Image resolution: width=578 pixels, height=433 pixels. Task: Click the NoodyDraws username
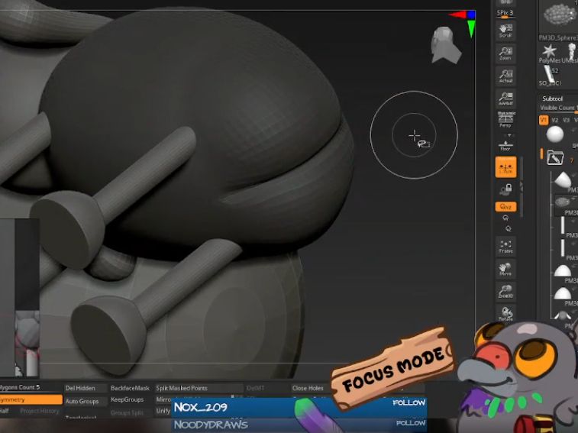tap(211, 425)
